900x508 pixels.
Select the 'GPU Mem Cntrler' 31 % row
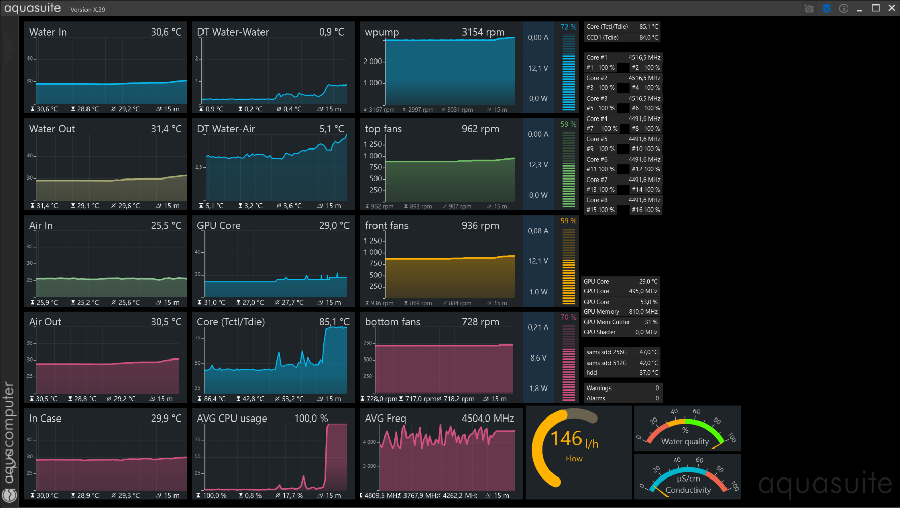(x=621, y=322)
